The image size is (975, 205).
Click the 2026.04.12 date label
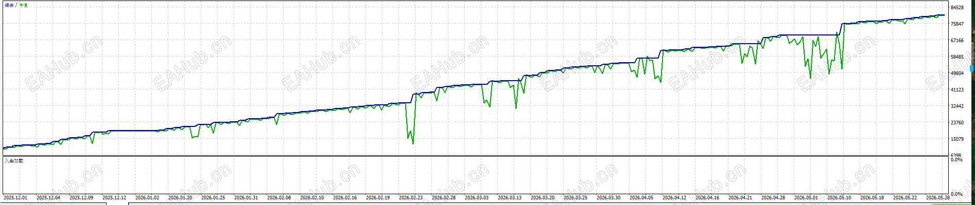click(x=674, y=197)
